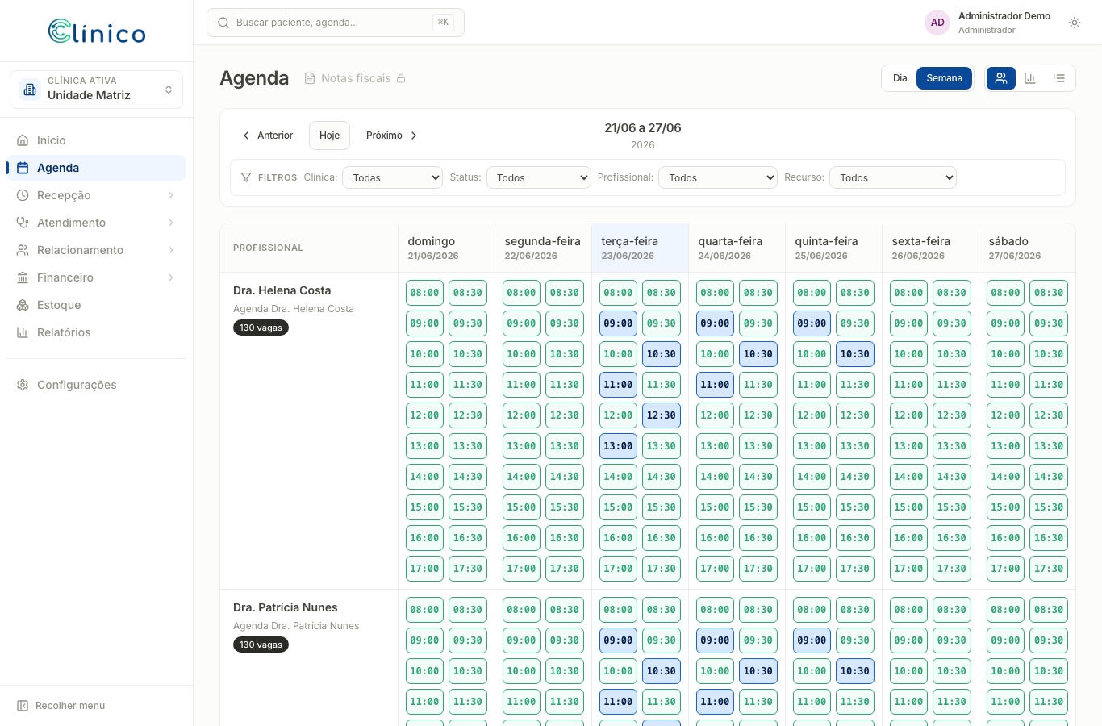1102x726 pixels.
Task: Select Helena Costa quarta-feira 10:30 booked slot
Action: (x=758, y=354)
